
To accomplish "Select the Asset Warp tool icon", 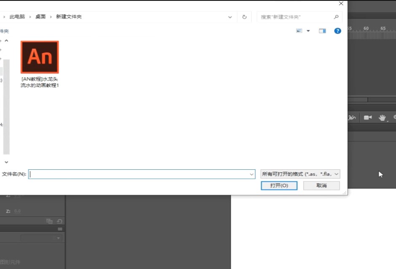I will (352, 117).
